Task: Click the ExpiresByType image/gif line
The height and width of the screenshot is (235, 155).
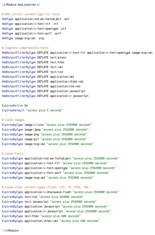Action: point(44,139)
